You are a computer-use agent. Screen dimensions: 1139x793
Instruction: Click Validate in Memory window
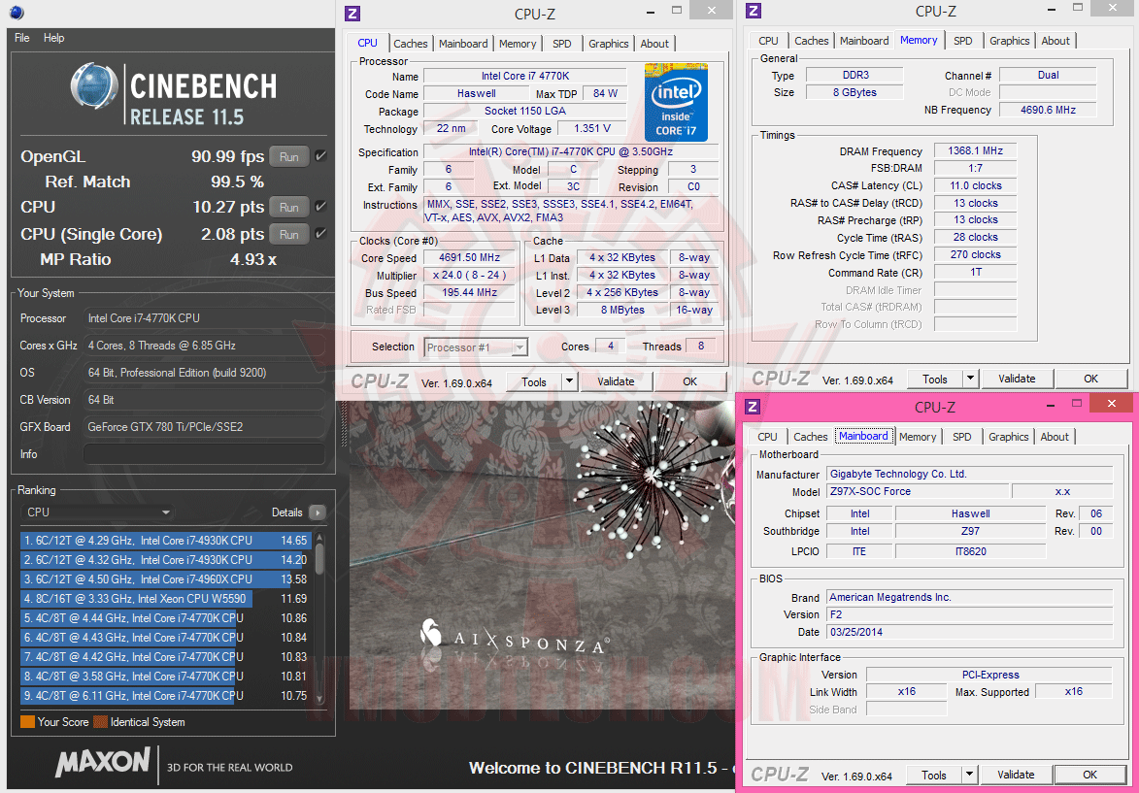(x=1017, y=380)
